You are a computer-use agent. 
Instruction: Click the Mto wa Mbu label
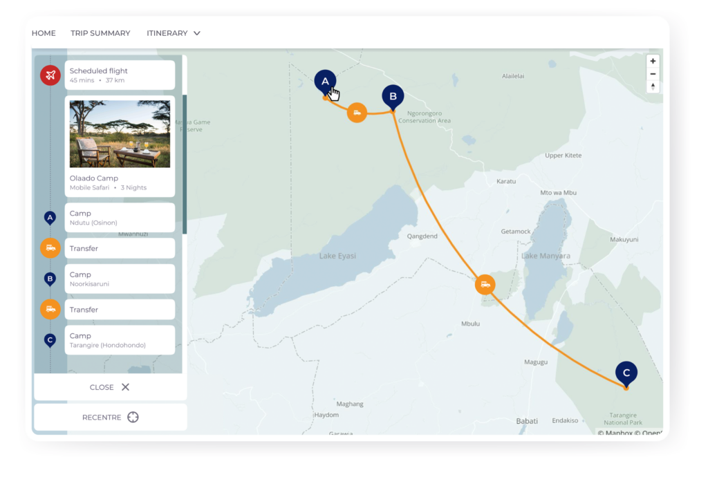[x=558, y=193]
